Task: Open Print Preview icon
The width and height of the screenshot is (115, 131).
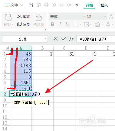Action: pos(54,5)
